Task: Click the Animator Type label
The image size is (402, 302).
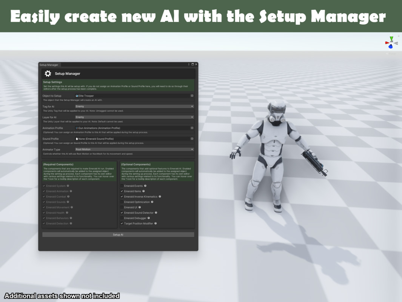Action: tap(51, 150)
